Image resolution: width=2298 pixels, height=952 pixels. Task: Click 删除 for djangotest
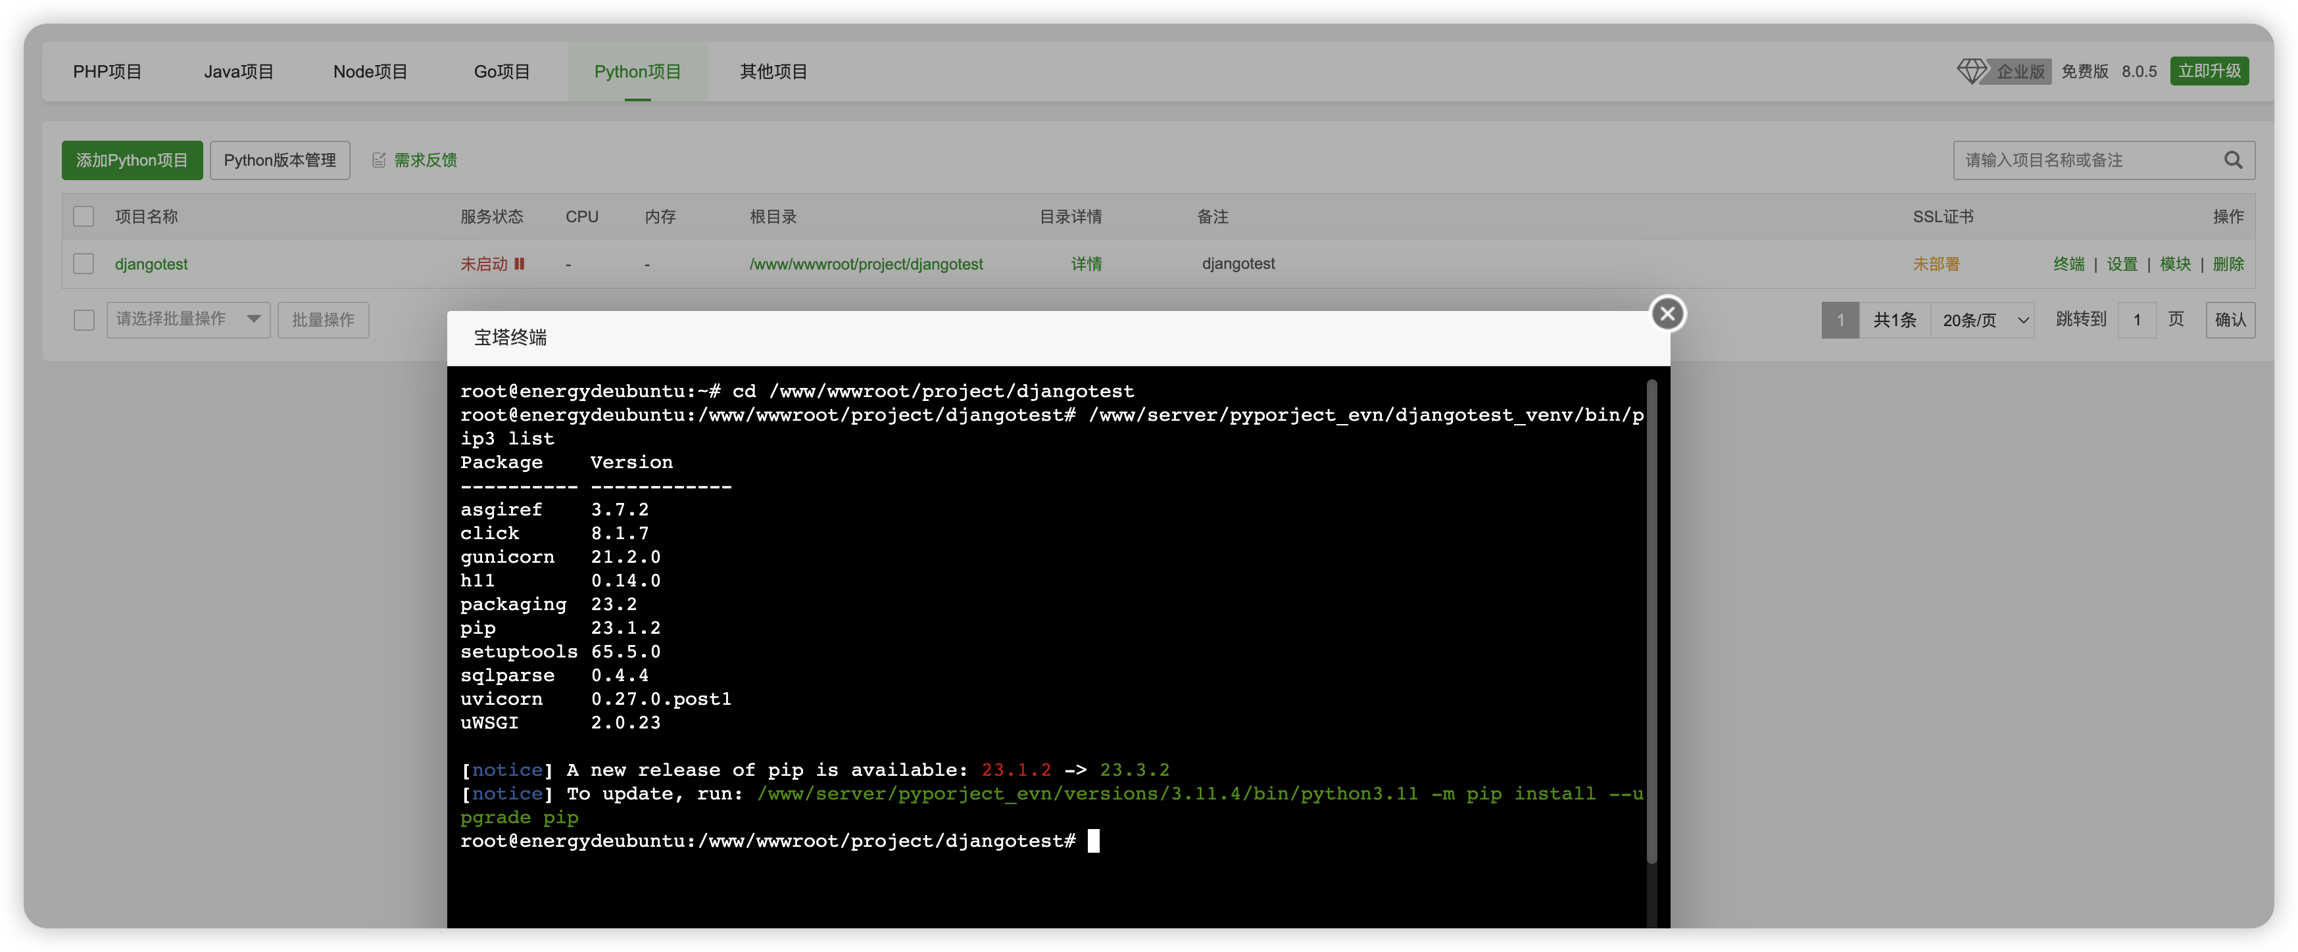2228,264
